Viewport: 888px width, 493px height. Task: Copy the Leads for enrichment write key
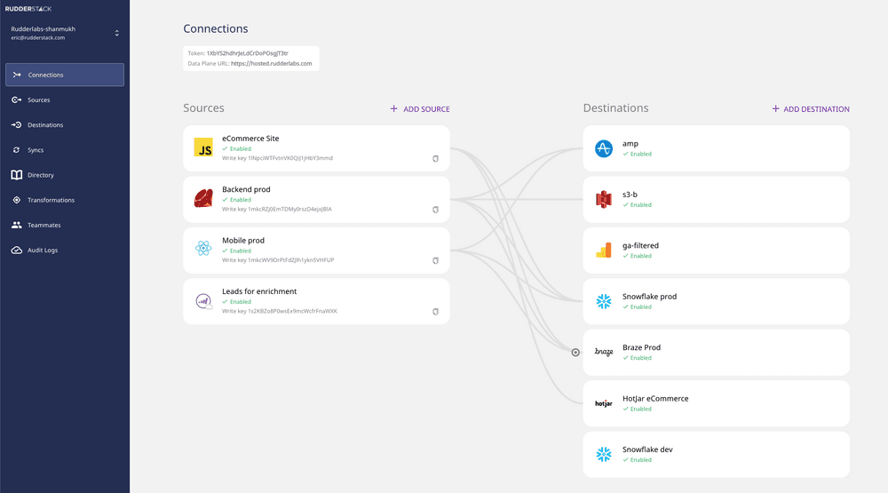click(x=435, y=311)
